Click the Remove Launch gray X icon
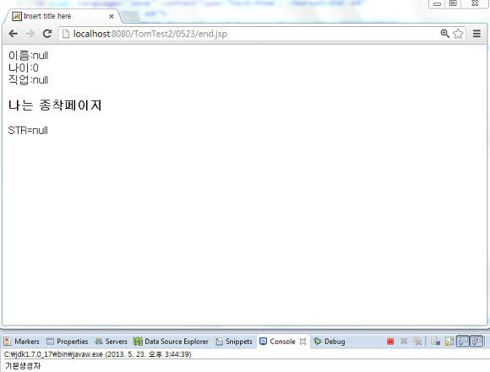Viewport: 490px width, 372px height. [x=404, y=341]
